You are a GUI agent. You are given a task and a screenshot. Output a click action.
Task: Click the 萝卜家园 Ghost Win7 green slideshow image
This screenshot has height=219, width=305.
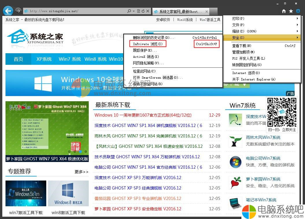pyautogui.click(x=47, y=132)
